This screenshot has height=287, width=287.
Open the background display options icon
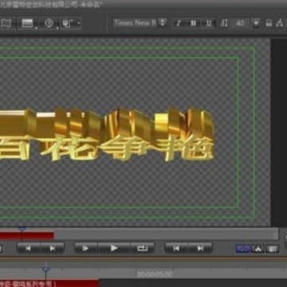pyautogui.click(x=27, y=23)
